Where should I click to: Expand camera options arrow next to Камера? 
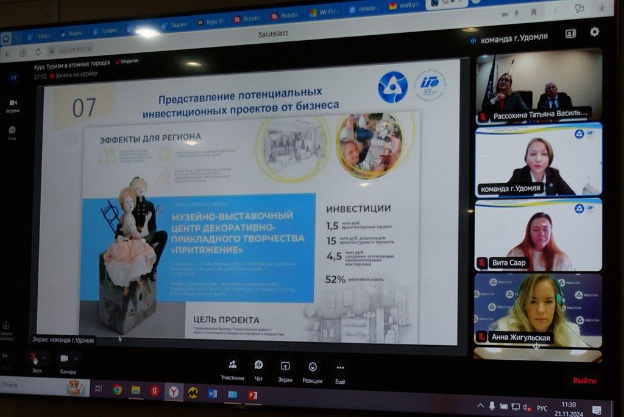tap(76, 358)
